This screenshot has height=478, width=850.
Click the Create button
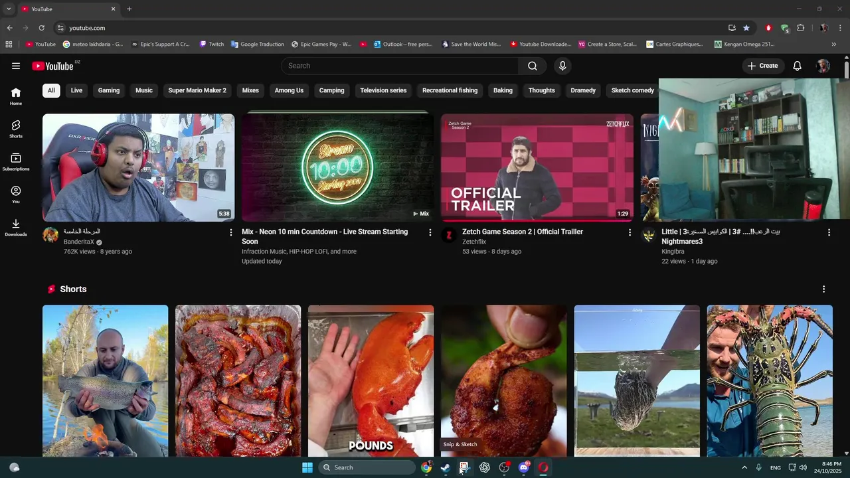(762, 66)
